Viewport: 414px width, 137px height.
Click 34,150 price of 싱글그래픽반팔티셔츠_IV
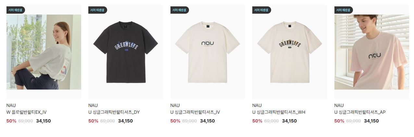point(207,121)
